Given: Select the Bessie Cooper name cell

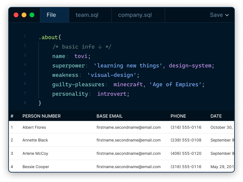Looking at the screenshot, I should (x=36, y=167).
